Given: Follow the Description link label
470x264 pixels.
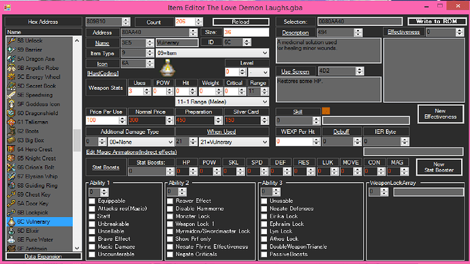Looking at the screenshot, I should tap(295, 33).
